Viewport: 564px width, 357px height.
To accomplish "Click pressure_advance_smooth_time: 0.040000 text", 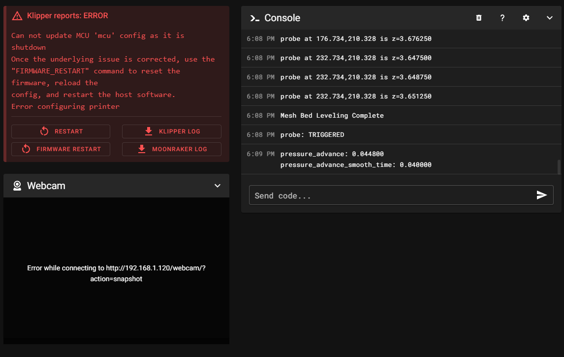I will (356, 165).
